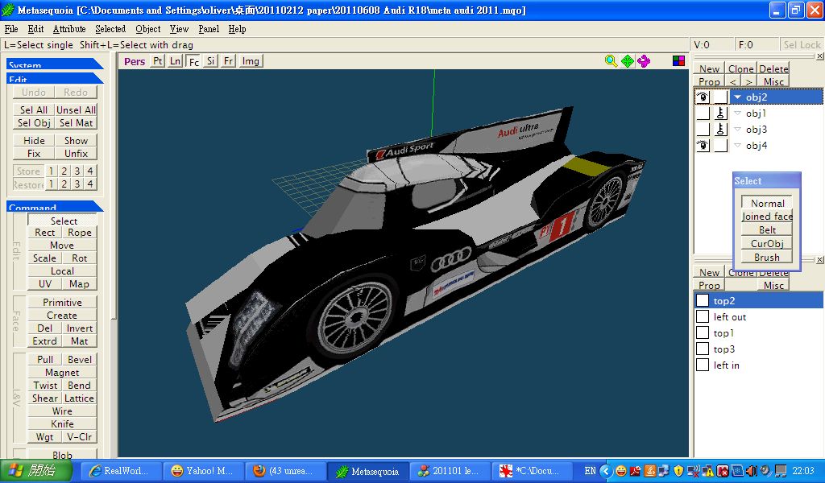This screenshot has height=483, width=825.
Task: Activate the Magnet command
Action: [x=62, y=373]
